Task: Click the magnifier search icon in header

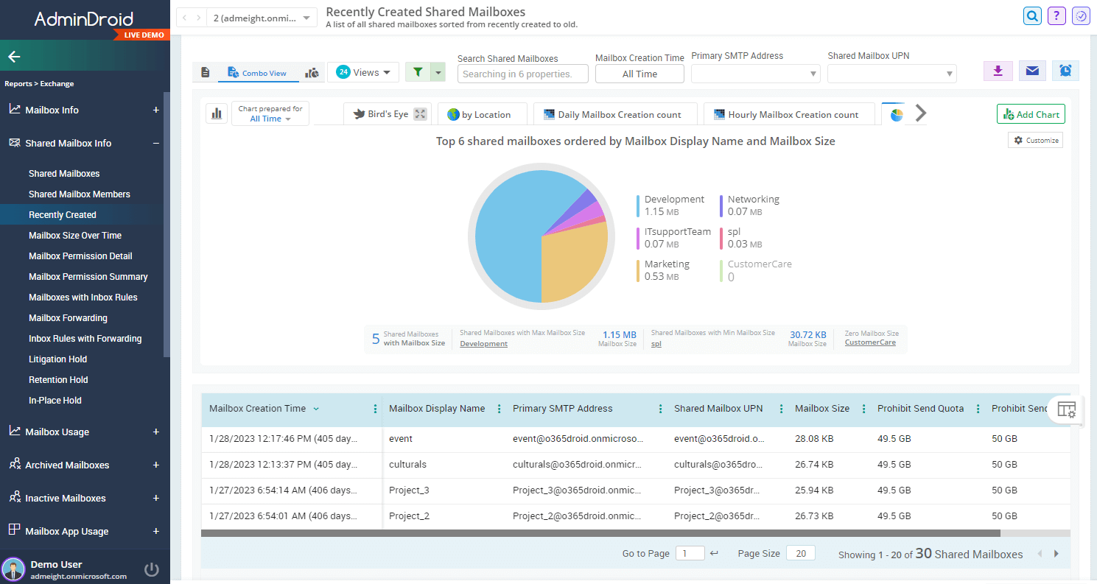Action: coord(1032,15)
